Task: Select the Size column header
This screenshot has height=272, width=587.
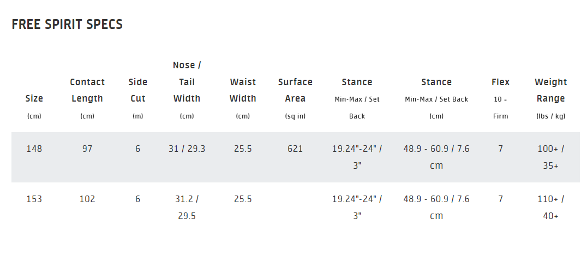Action: point(34,107)
